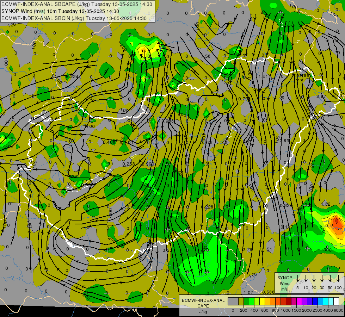345x317 pixels.
Task: Click the ECMWF-INDEX-ANAL CAPE legend title
Action: pyautogui.click(x=203, y=303)
